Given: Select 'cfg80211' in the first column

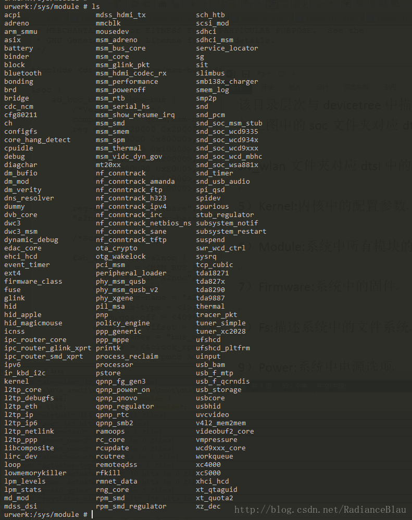Looking at the screenshot, I should (20, 115).
